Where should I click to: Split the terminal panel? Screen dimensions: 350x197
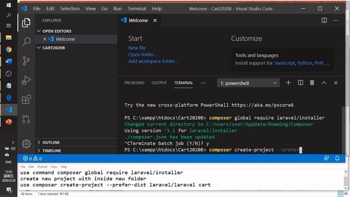point(300,83)
